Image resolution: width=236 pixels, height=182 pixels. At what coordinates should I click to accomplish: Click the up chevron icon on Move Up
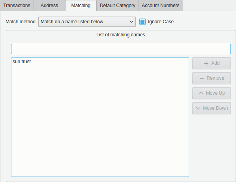(201, 93)
